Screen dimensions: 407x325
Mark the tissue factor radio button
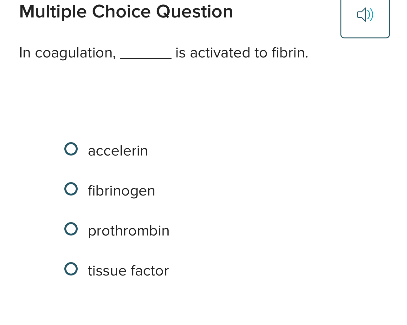point(71,269)
